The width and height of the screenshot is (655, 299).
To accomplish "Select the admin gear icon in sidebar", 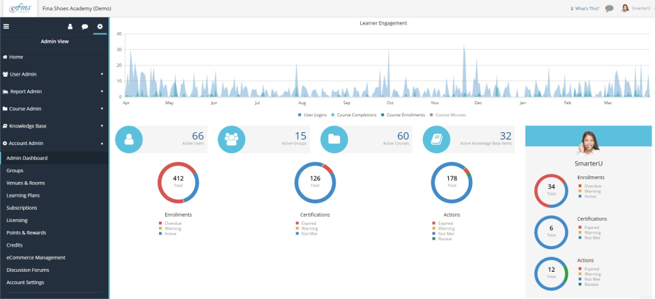I will [x=100, y=27].
